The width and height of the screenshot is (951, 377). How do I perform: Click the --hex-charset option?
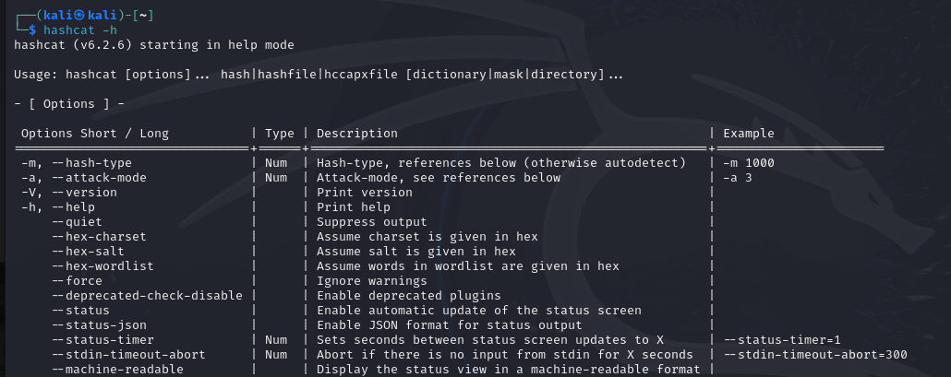click(x=99, y=237)
